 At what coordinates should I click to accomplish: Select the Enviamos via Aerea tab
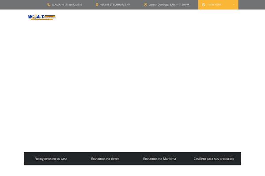point(105,159)
